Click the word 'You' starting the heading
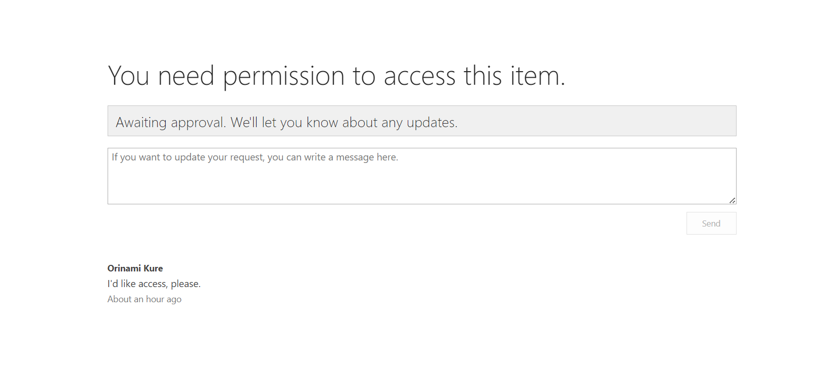Screen dimensions: 829x391 click(129, 76)
